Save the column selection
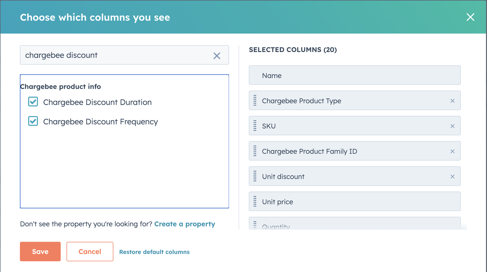Viewport: 487px width, 272px height. 40,251
